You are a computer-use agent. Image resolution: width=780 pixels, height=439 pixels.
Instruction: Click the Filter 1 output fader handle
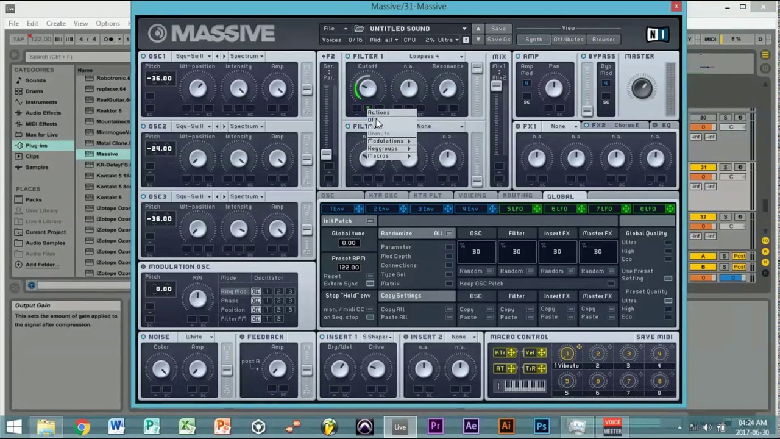point(476,68)
